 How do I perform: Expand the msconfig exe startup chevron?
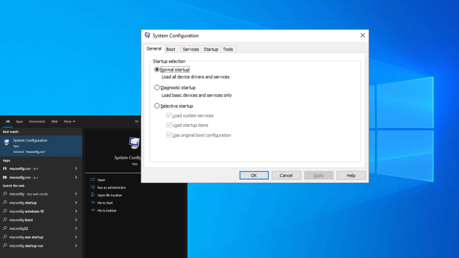pyautogui.click(x=76, y=237)
